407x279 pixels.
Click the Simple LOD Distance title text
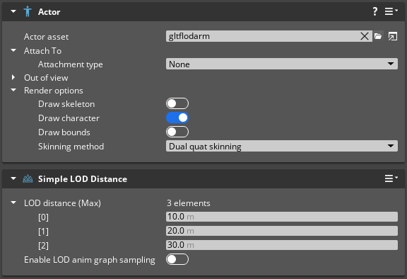[83, 179]
